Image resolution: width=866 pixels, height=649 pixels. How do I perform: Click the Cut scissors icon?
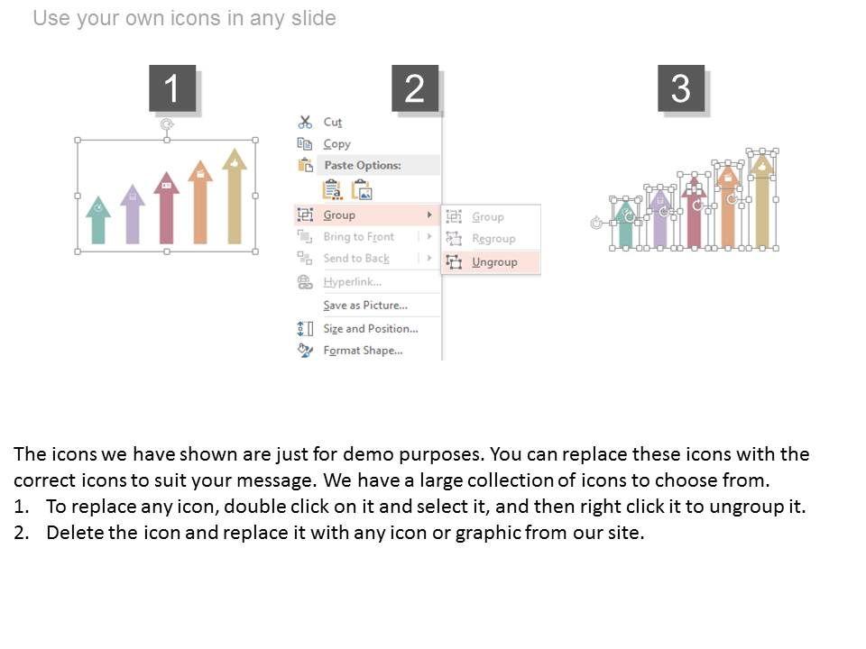(305, 122)
